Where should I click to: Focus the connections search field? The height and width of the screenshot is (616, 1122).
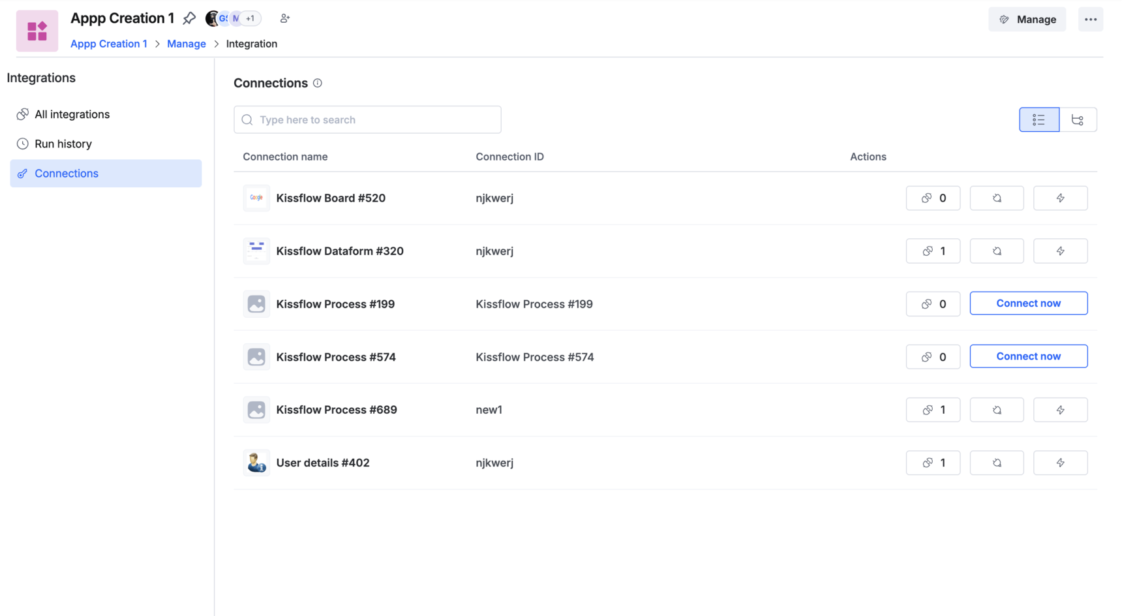point(367,119)
